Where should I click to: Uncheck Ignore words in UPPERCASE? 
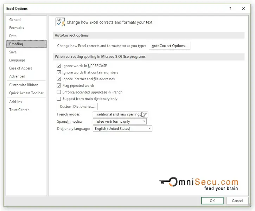[x=59, y=66]
